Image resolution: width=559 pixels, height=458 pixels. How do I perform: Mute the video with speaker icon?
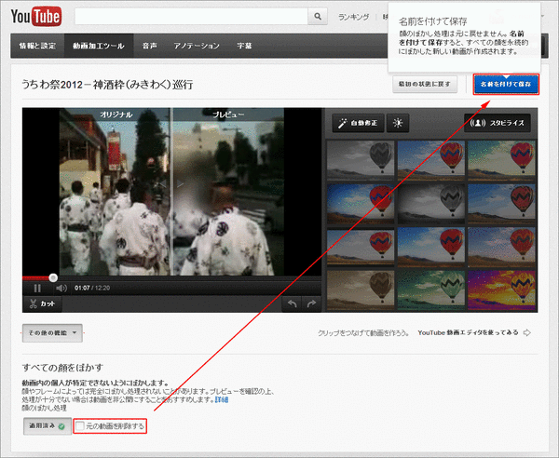(x=61, y=288)
